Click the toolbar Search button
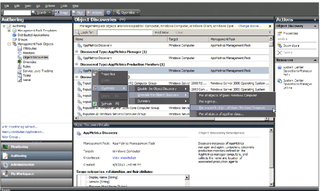This screenshot has height=191, width=321. click(39, 13)
